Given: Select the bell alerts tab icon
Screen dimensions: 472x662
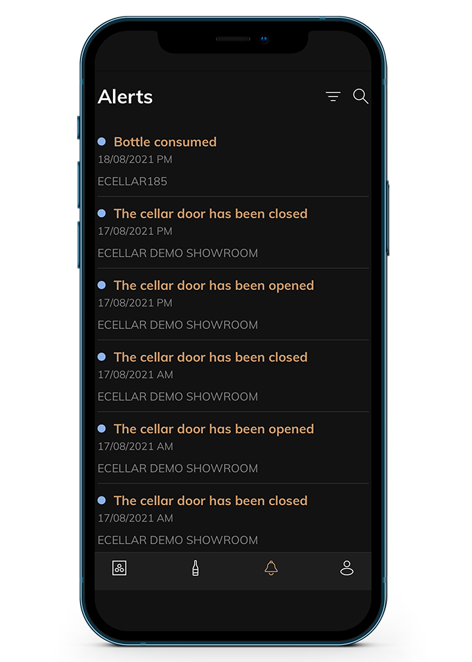Looking at the screenshot, I should (x=271, y=568).
